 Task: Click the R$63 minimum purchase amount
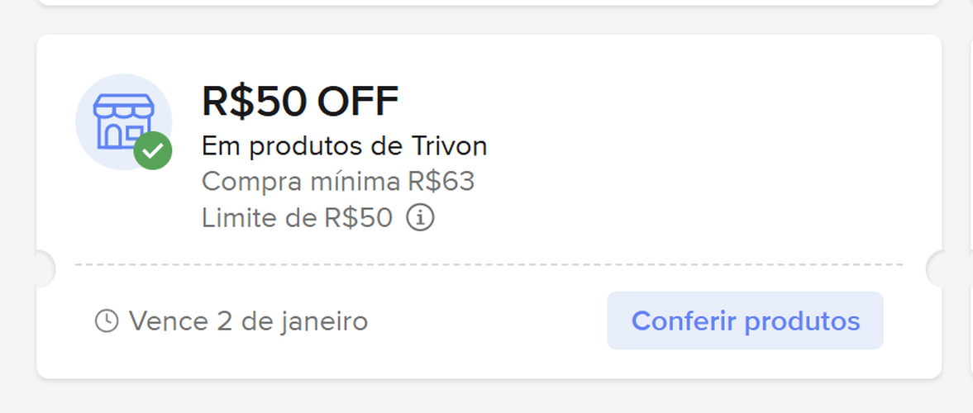[x=441, y=182]
